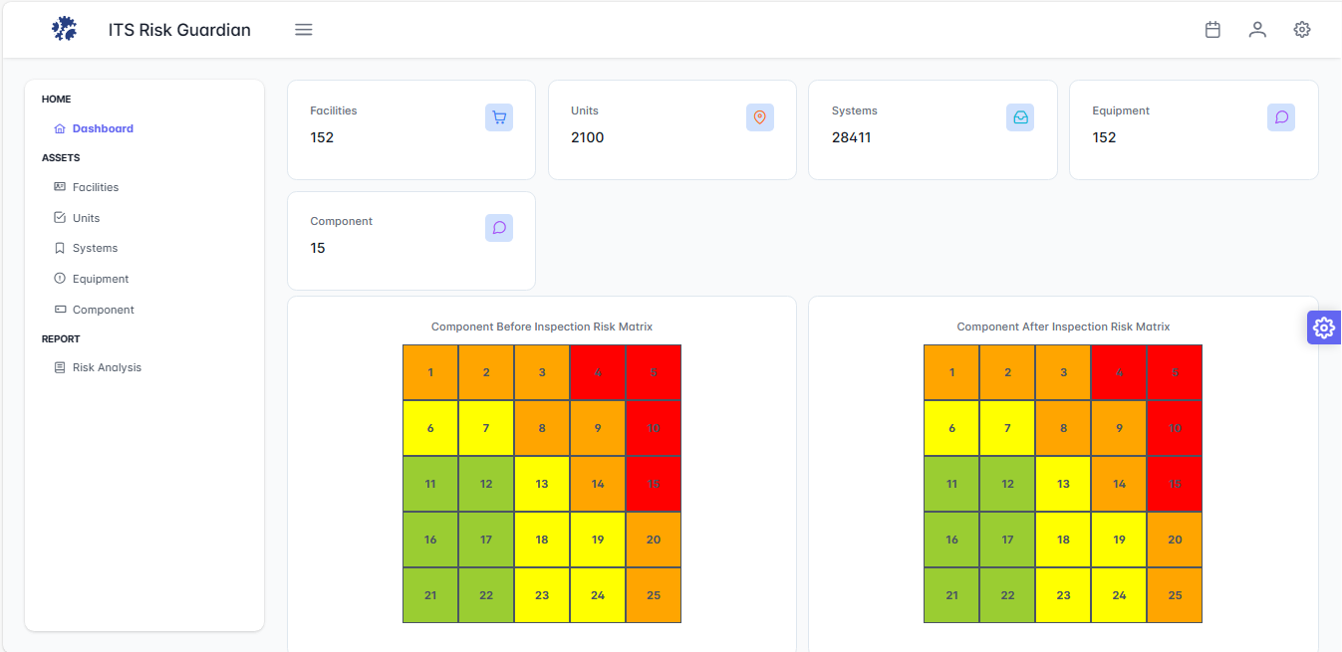Toggle the hamburger sidebar menu
1342x652 pixels.
(x=304, y=30)
